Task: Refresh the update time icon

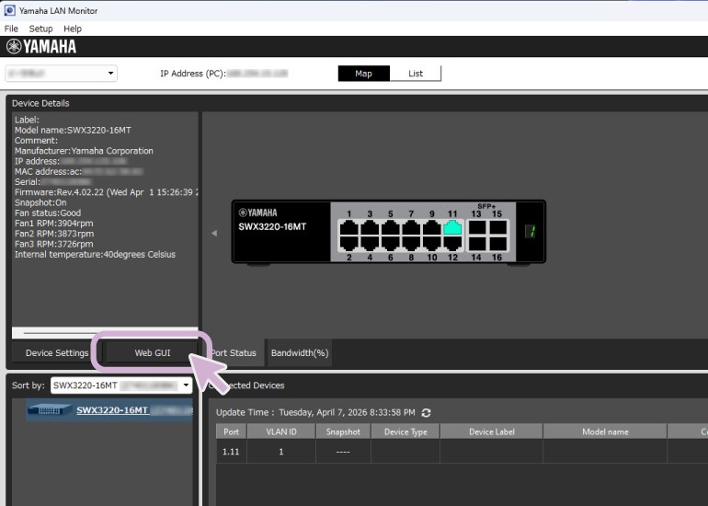Action: (x=426, y=412)
